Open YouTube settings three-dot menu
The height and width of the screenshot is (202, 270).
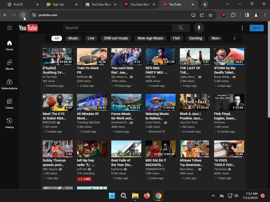pos(242,28)
